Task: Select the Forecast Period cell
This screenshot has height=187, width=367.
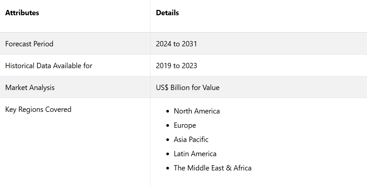Action: point(75,44)
